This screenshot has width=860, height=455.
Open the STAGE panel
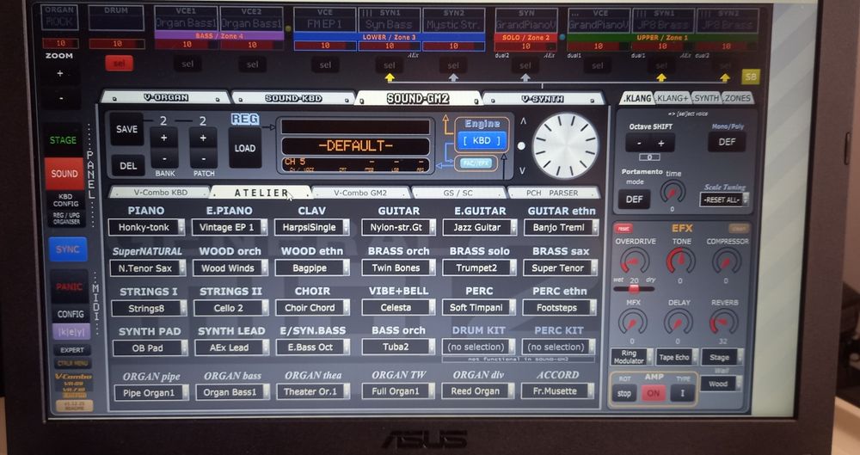coord(64,140)
